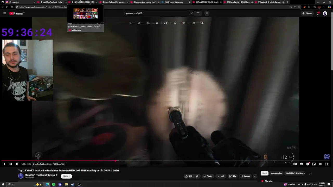Switch to the Replaced: 13-Minute Gameplay tab
Screen dimensions: 333x187
[269, 2]
